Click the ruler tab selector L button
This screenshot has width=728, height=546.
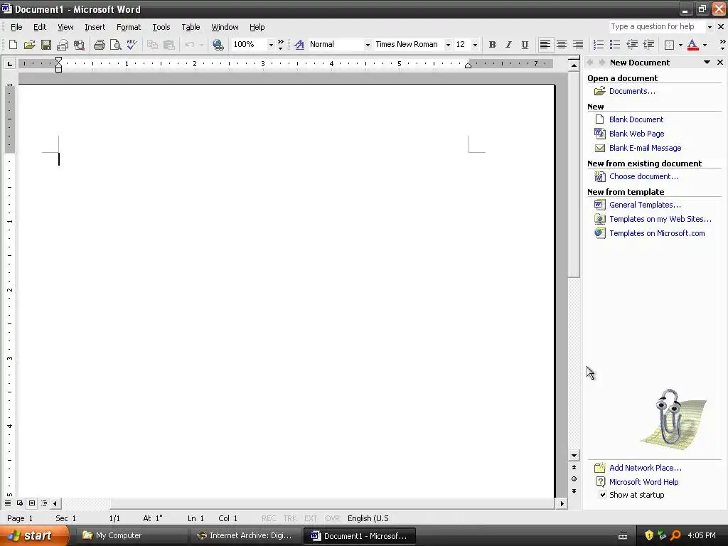10,63
